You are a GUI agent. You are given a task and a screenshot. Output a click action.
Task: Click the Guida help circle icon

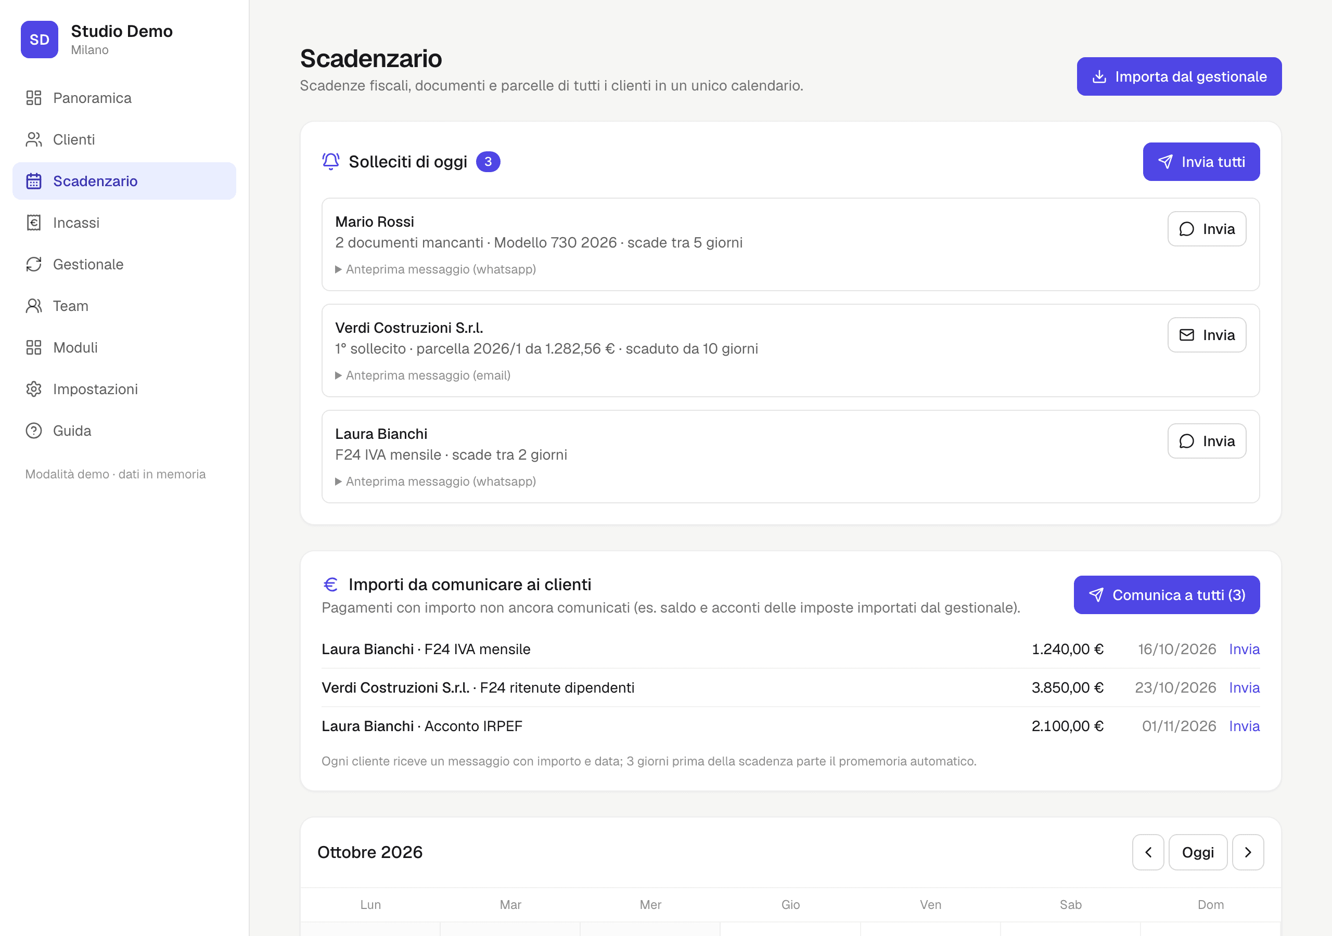34,431
